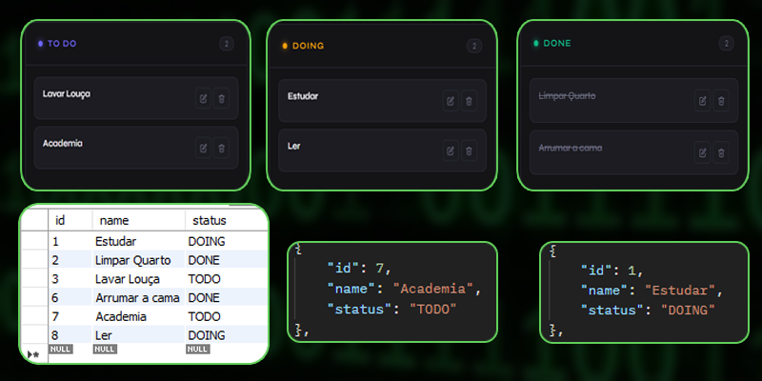Edit the Lavar Louça task

[203, 99]
